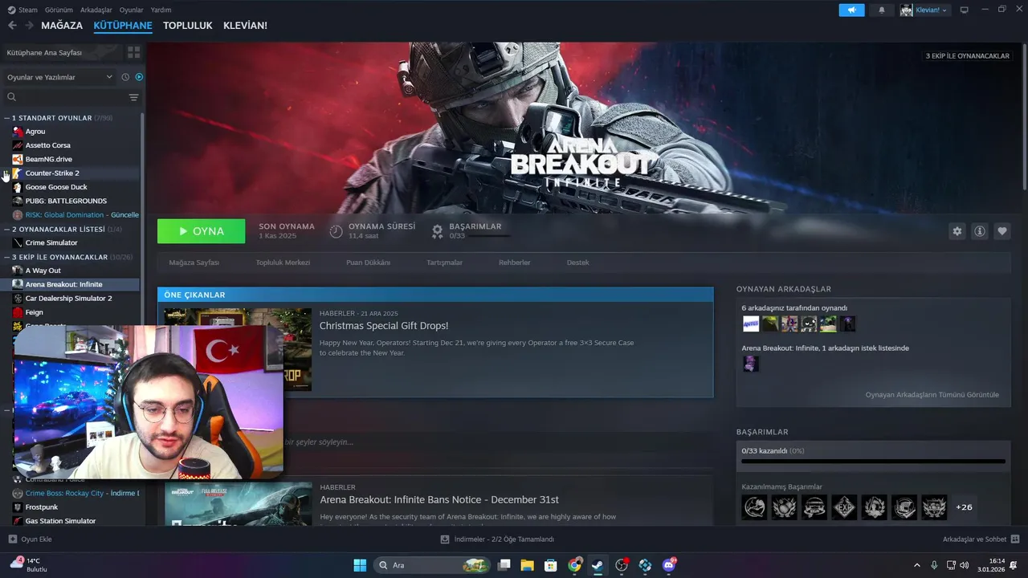Collapse the 1 STANDART OYUNLAR collection

pos(7,118)
